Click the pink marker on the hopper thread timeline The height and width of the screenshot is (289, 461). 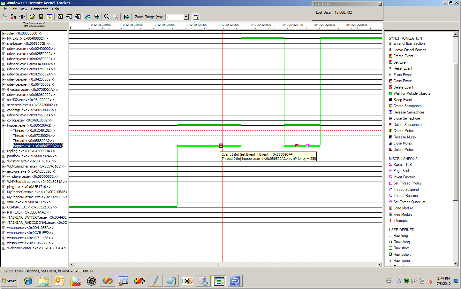click(308, 146)
